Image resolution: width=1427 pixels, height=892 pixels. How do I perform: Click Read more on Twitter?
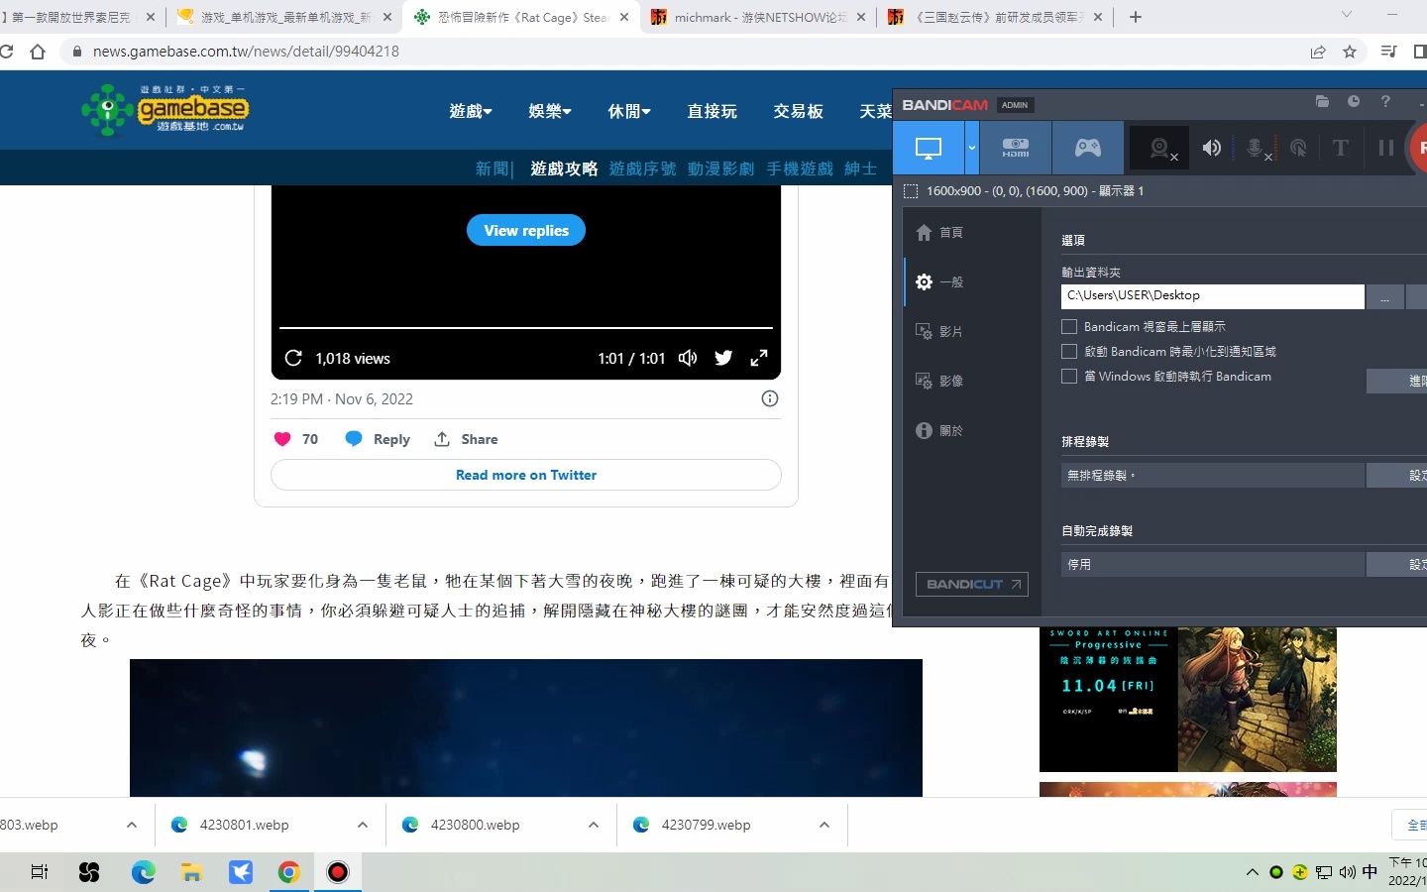point(526,475)
